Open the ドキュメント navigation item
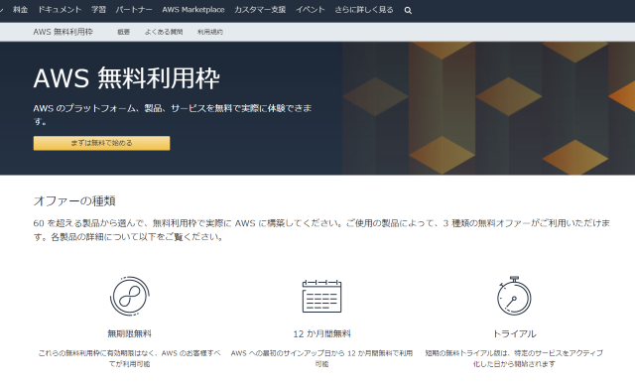The height and width of the screenshot is (386, 635). click(x=60, y=10)
